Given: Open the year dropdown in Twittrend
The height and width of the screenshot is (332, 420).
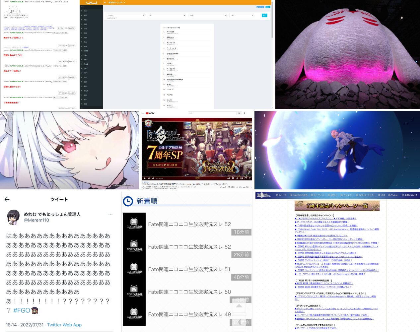Looking at the screenshot, I should tap(126, 15).
